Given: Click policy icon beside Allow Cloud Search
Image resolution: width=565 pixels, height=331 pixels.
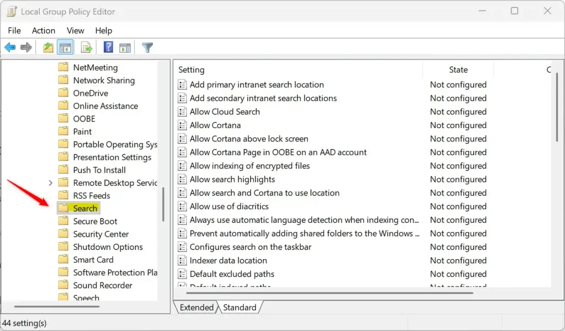Looking at the screenshot, I should [x=182, y=112].
